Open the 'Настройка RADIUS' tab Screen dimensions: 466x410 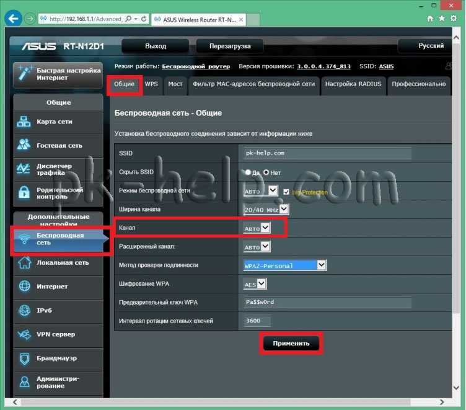[353, 84]
